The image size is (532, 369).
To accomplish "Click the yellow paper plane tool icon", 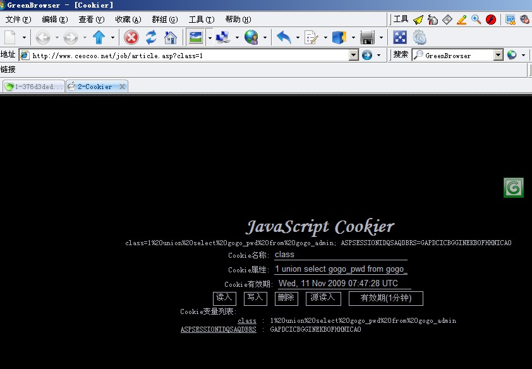I will click(418, 20).
